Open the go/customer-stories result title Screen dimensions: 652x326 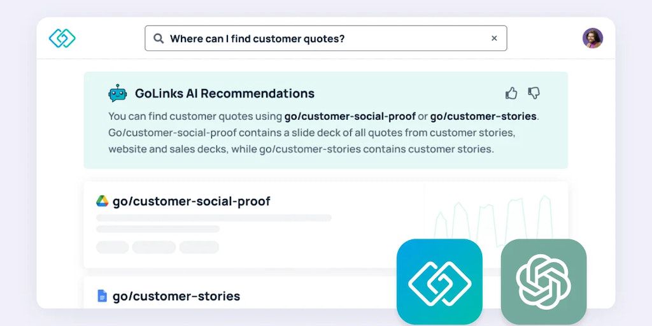click(176, 296)
